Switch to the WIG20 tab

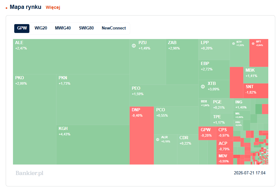41,28
